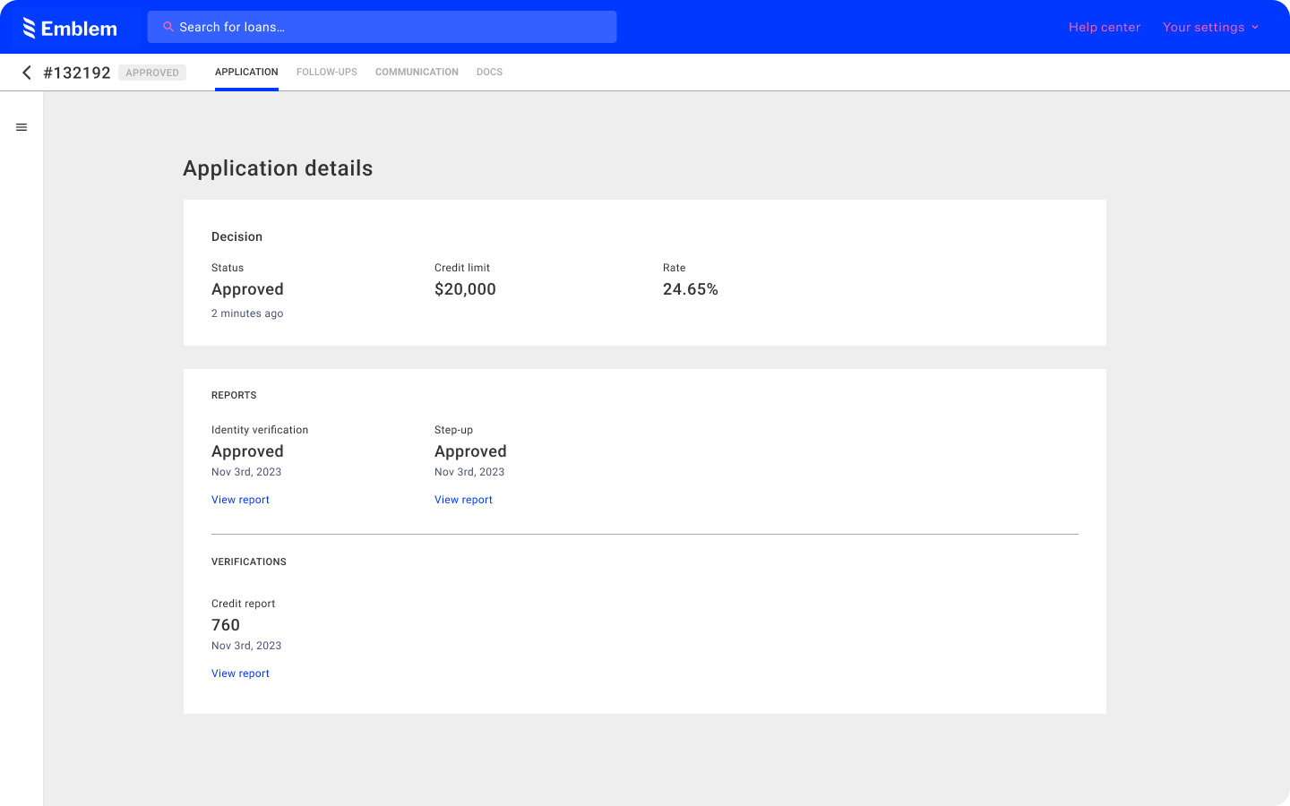This screenshot has height=806, width=1290.
Task: Click the magnifier icon in the search bar
Action: pyautogui.click(x=168, y=27)
